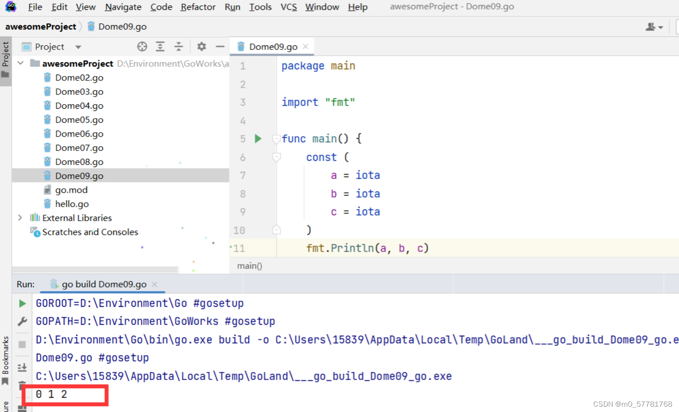Click the go.mod file icon
679x412 pixels.
[x=47, y=190]
